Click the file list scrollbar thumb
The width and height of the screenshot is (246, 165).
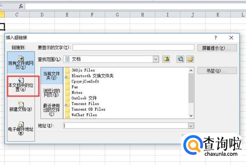(191, 88)
